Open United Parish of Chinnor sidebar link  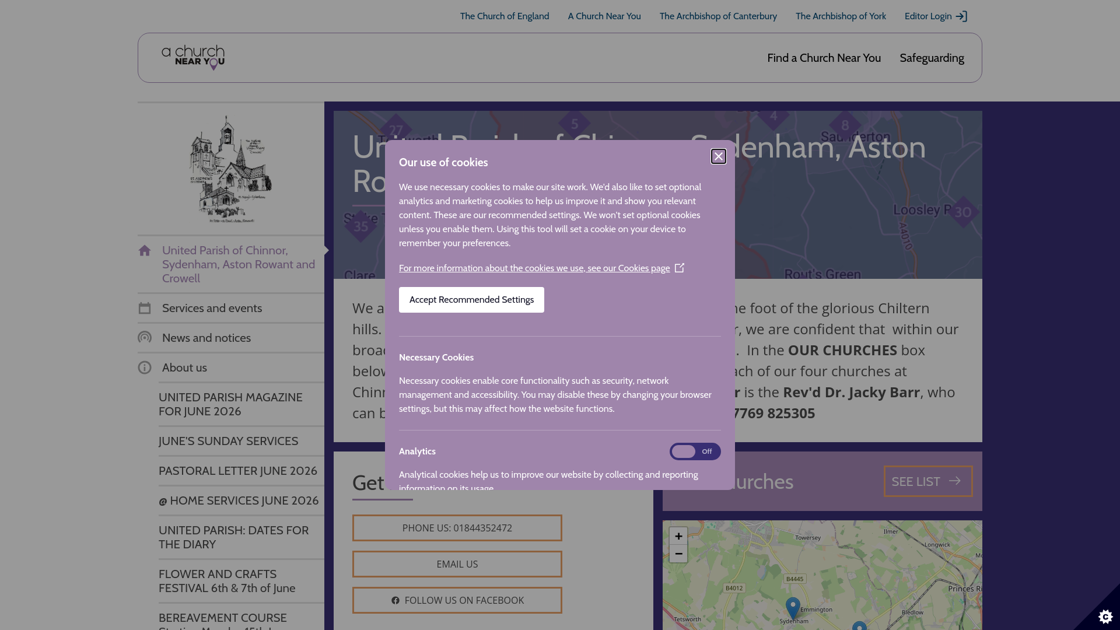239,264
